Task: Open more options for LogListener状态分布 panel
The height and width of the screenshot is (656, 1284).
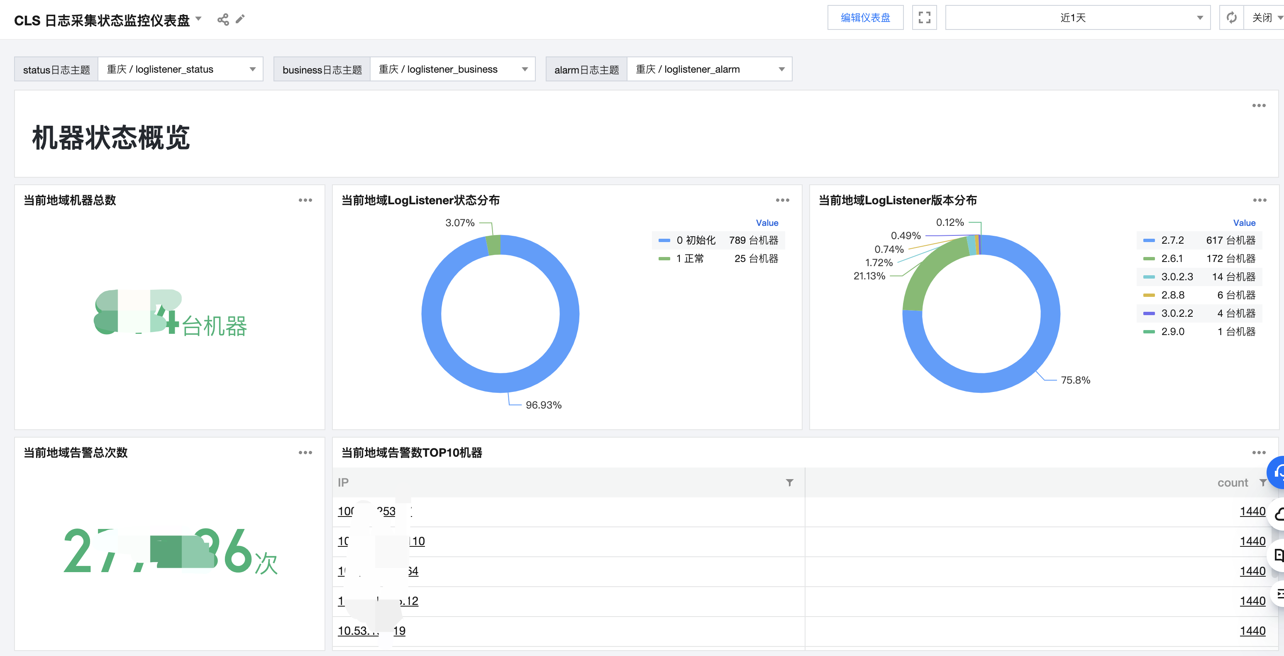Action: [782, 201]
